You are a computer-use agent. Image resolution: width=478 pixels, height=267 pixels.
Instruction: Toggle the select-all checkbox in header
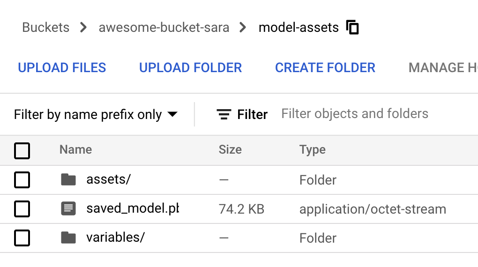(x=22, y=150)
